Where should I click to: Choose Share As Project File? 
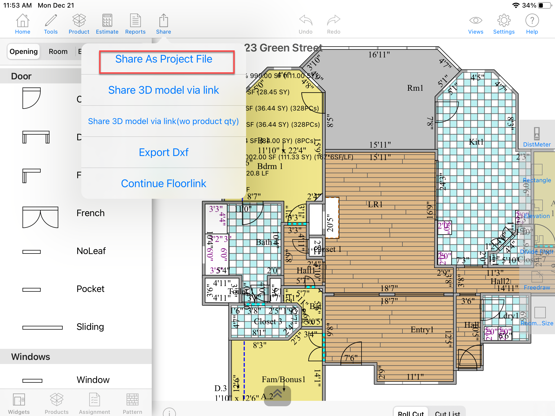click(164, 59)
